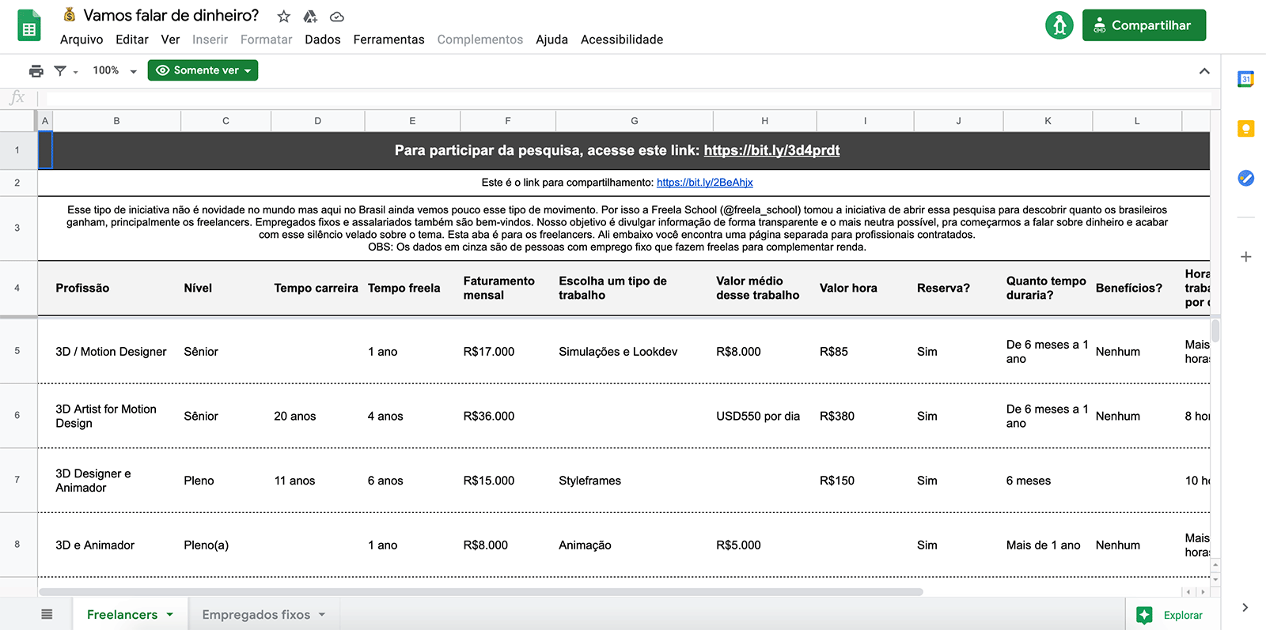Open the Freelancers tab dropdown arrow
This screenshot has width=1266, height=630.
coord(170,614)
